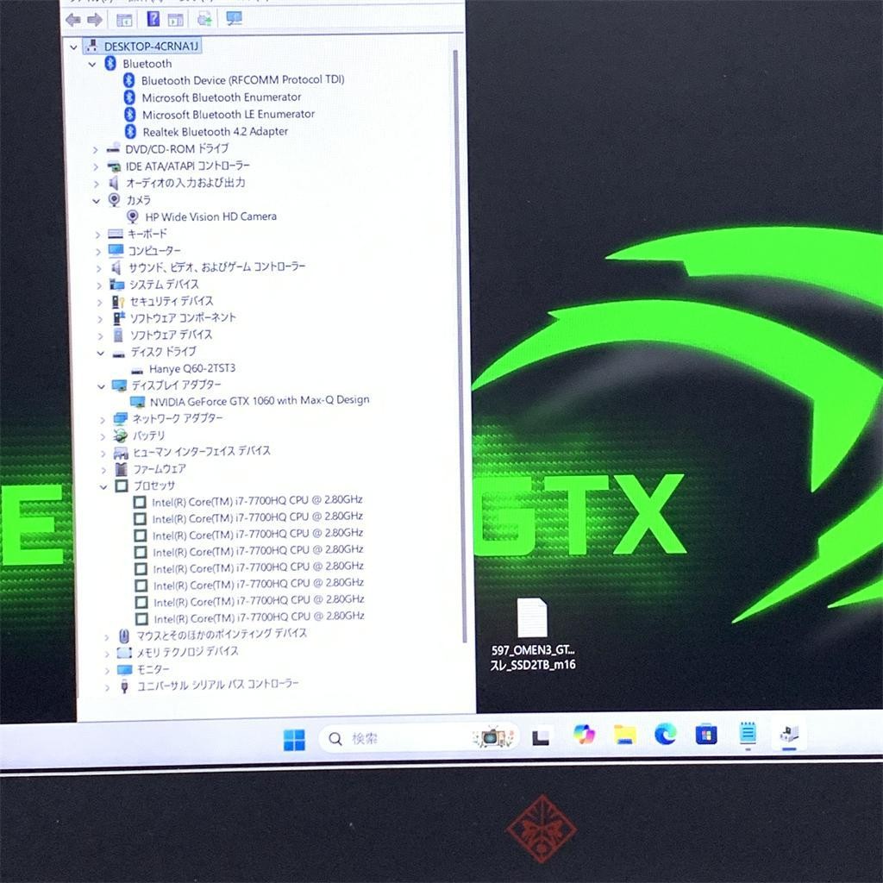Viewport: 883px width, 883px height.
Task: Expand IDE ATA/ATAPI コントローラー category
Action: tap(96, 167)
